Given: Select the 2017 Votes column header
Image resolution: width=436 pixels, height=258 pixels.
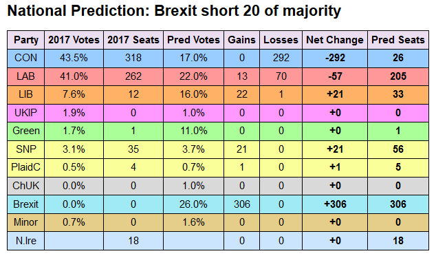Looking at the screenshot, I should [x=74, y=40].
